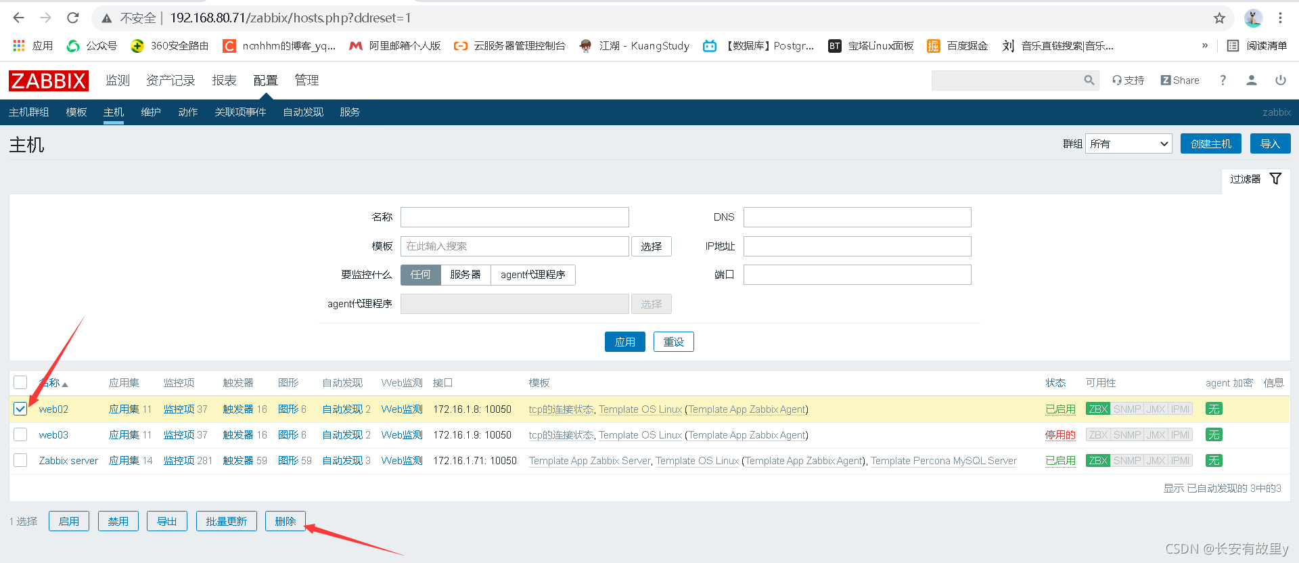Viewport: 1299px width, 563px height.
Task: Open 云服务器管理控制台 bookmark
Action: (x=509, y=45)
